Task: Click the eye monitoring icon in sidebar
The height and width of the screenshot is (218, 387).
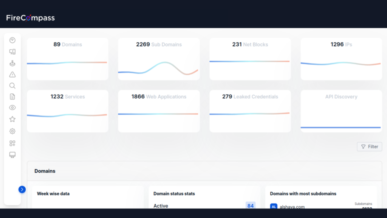Action: point(12,107)
